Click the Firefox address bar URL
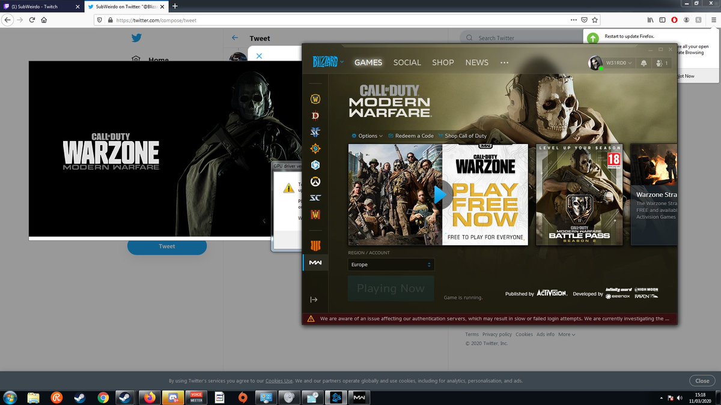The height and width of the screenshot is (405, 721). 156,20
